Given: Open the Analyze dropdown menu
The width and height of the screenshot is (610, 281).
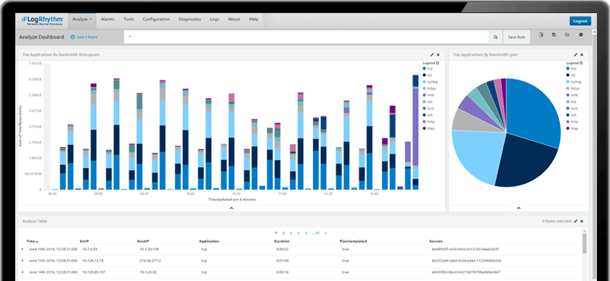Looking at the screenshot, I should (x=82, y=19).
